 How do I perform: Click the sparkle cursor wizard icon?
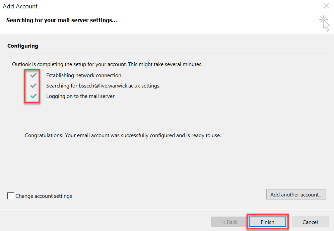[324, 23]
